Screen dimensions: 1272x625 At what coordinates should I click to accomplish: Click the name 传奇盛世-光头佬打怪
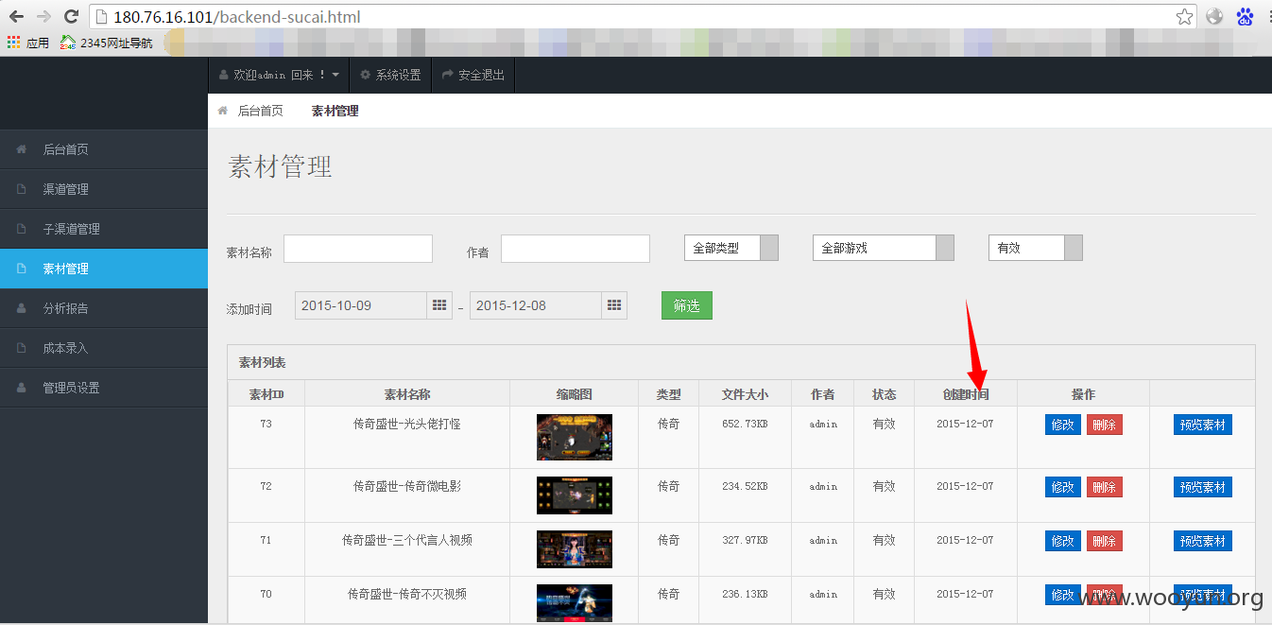point(407,424)
